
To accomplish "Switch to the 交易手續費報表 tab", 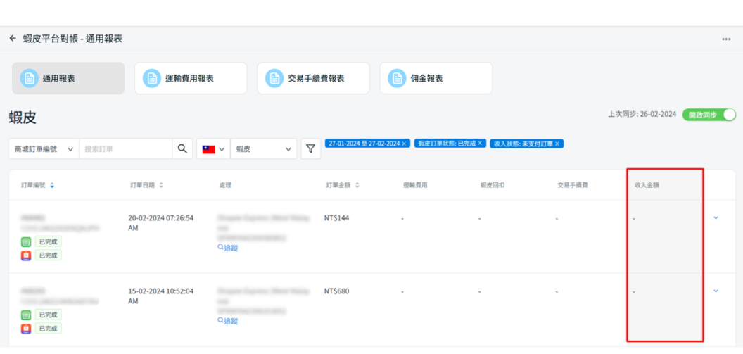I will (313, 79).
